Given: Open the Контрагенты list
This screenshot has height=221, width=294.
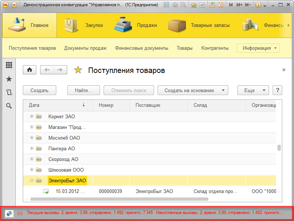Looking at the screenshot, I should (x=214, y=48).
